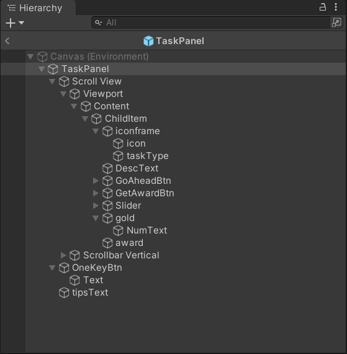This screenshot has width=347, height=354.
Task: Expand the GoAheadBtn node
Action: click(96, 181)
